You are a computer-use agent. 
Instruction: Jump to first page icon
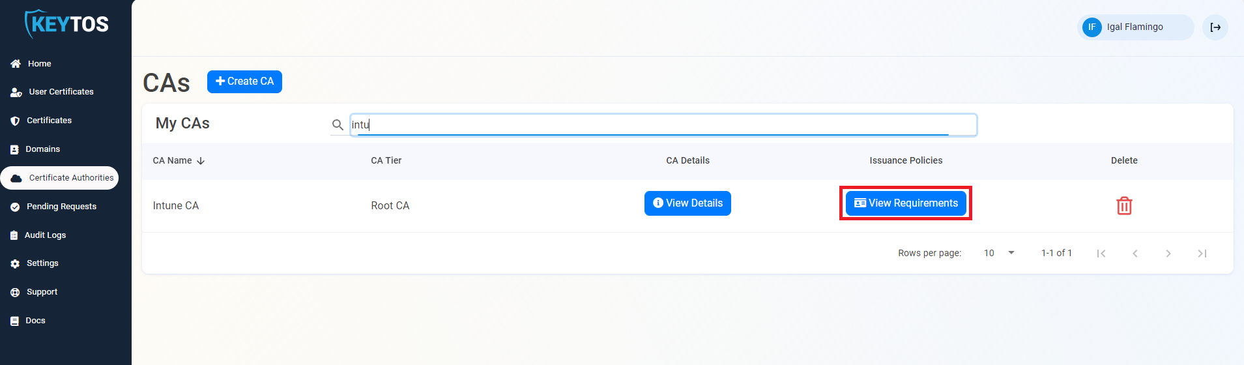[x=1101, y=254]
